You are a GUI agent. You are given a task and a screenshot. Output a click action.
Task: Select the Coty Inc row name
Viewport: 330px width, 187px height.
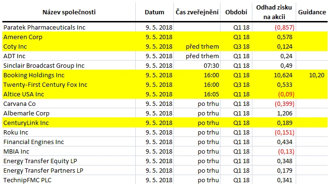(x=15, y=47)
